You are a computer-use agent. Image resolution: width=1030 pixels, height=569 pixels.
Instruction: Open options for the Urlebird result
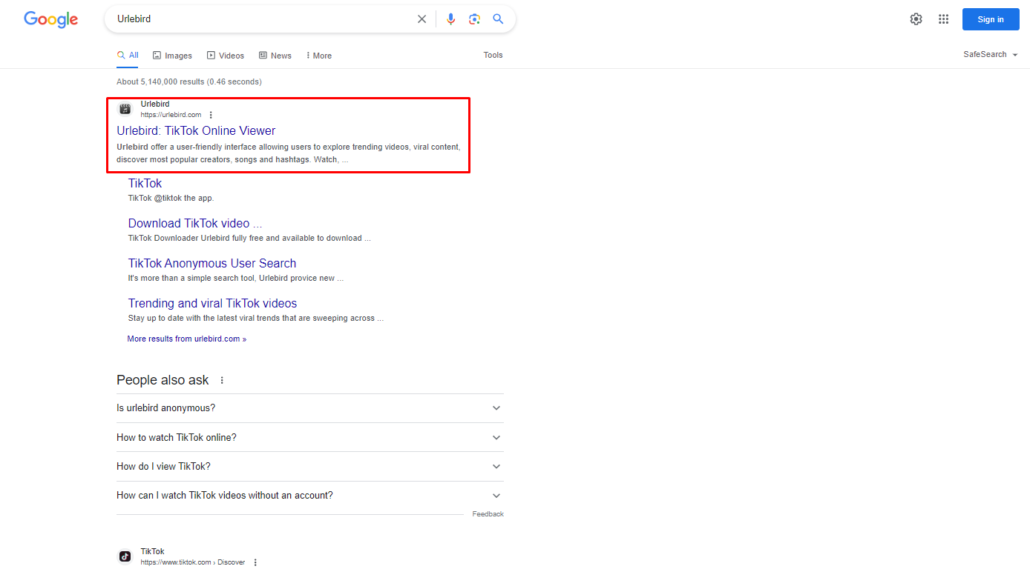click(x=211, y=115)
